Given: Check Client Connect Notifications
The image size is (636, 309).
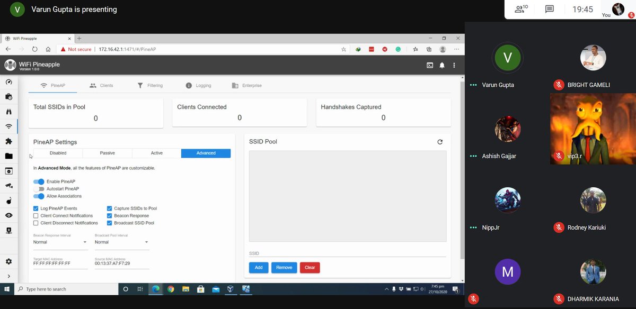Looking at the screenshot, I should (36, 216).
